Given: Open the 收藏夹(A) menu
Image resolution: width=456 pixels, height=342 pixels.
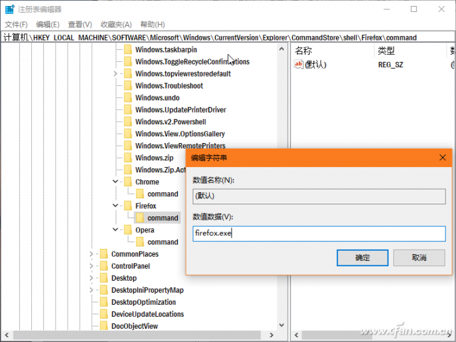Looking at the screenshot, I should coord(116,25).
